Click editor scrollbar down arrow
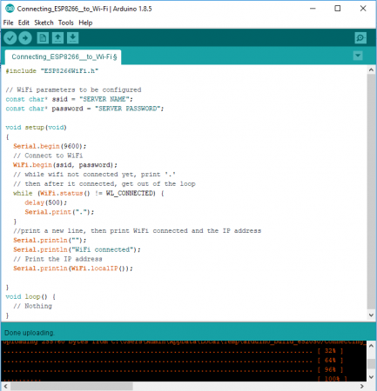 coord(371,315)
